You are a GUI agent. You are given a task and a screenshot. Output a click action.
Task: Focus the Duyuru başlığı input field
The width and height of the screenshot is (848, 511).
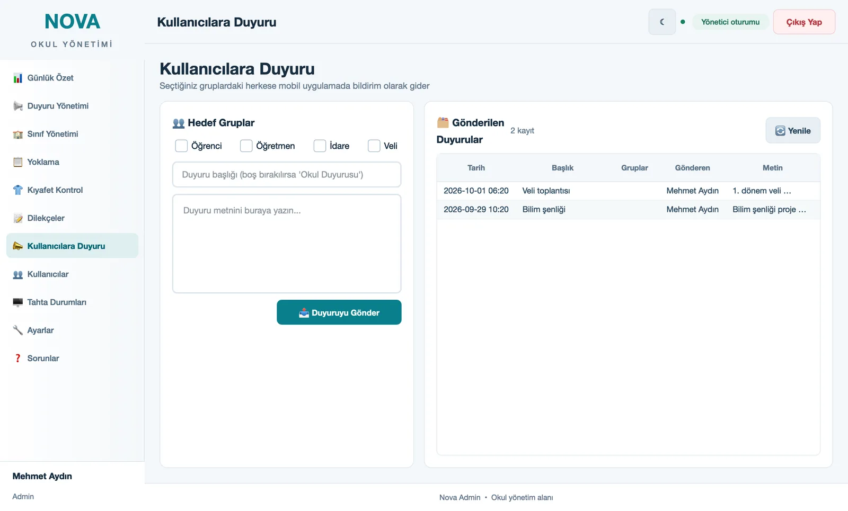(x=287, y=174)
